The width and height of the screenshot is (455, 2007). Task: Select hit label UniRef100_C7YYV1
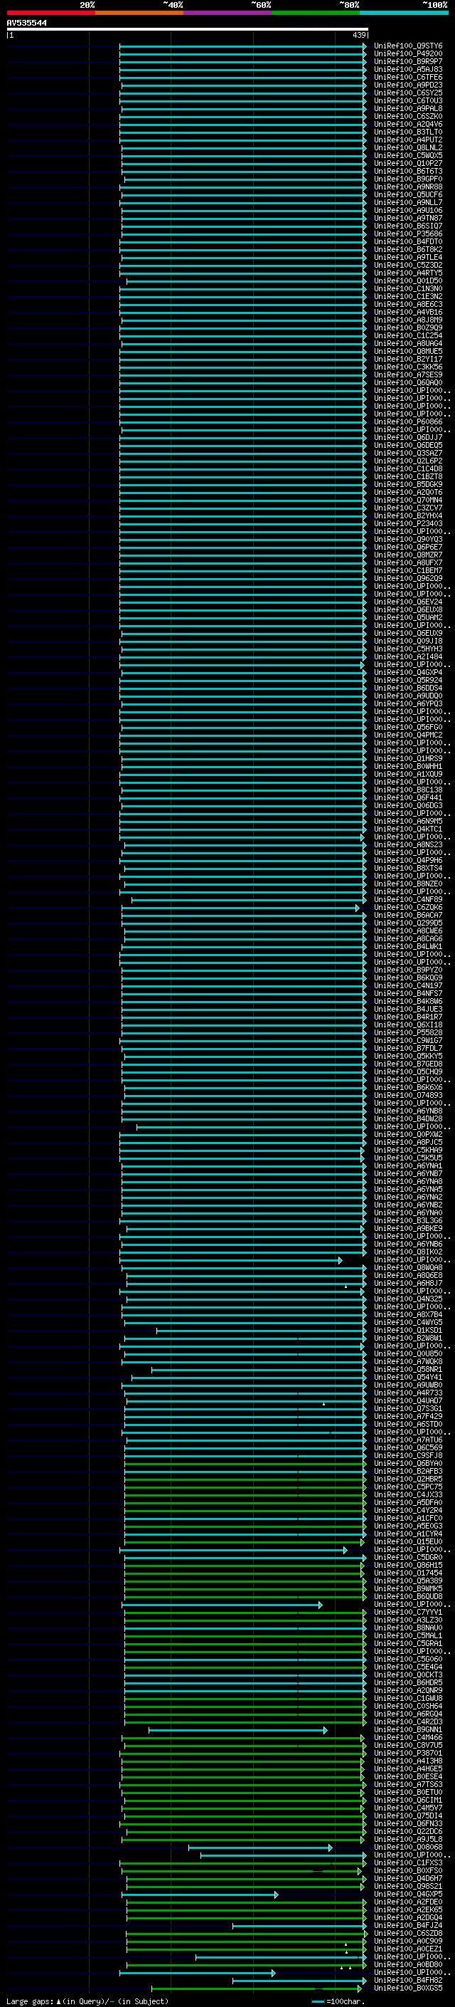(408, 1613)
